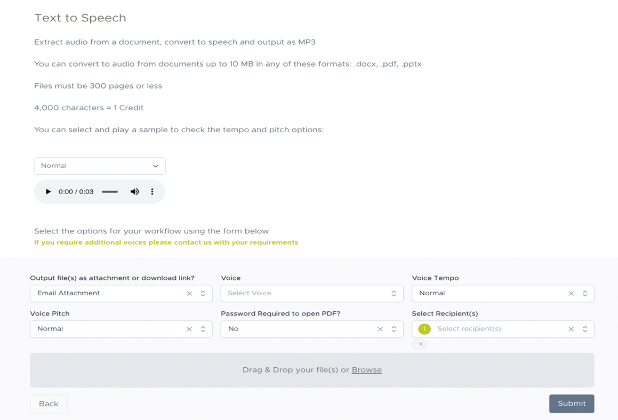This screenshot has height=420, width=618.
Task: Clear the PDF password selection
Action: tap(380, 329)
